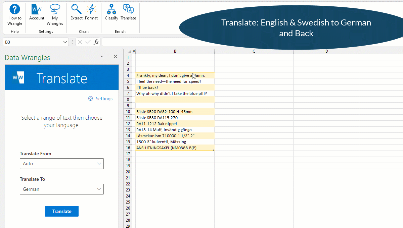Launch the Extract wrangle tool
The width and height of the screenshot is (403, 228).
(x=77, y=12)
